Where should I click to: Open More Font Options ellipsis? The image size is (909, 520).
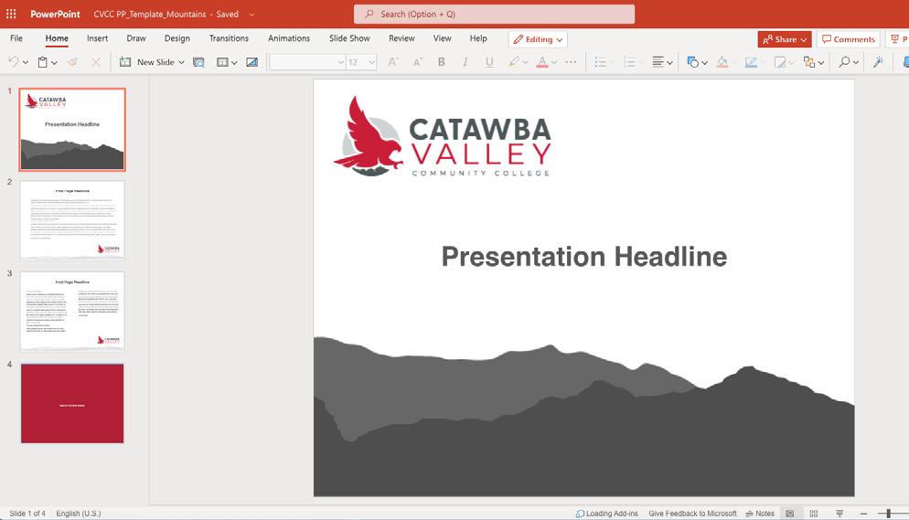pyautogui.click(x=571, y=62)
